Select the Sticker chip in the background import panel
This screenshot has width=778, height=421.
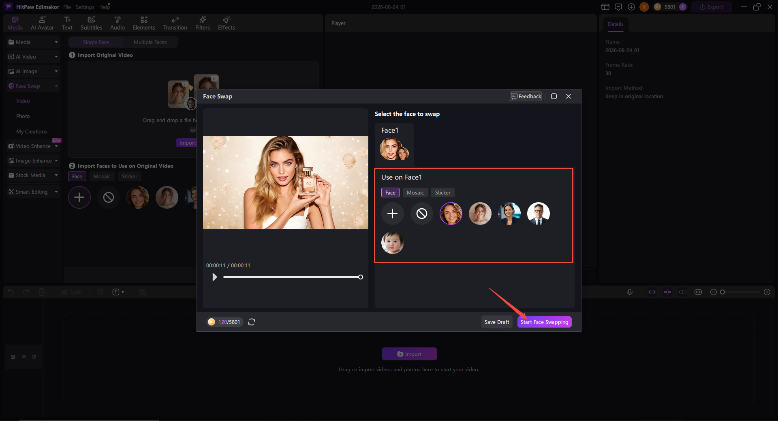coord(130,176)
